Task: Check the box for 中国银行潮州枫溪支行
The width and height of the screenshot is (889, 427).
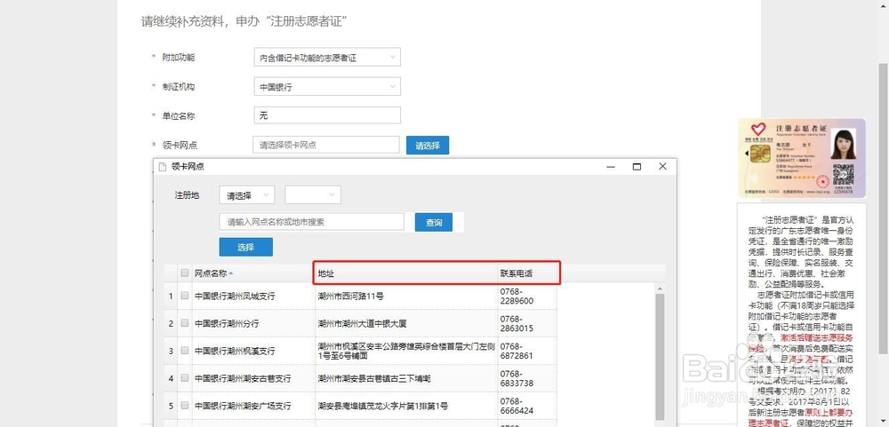Action: (185, 352)
